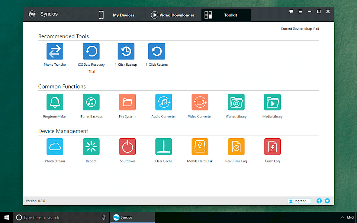Open the Phone Transfer tool

click(55, 51)
